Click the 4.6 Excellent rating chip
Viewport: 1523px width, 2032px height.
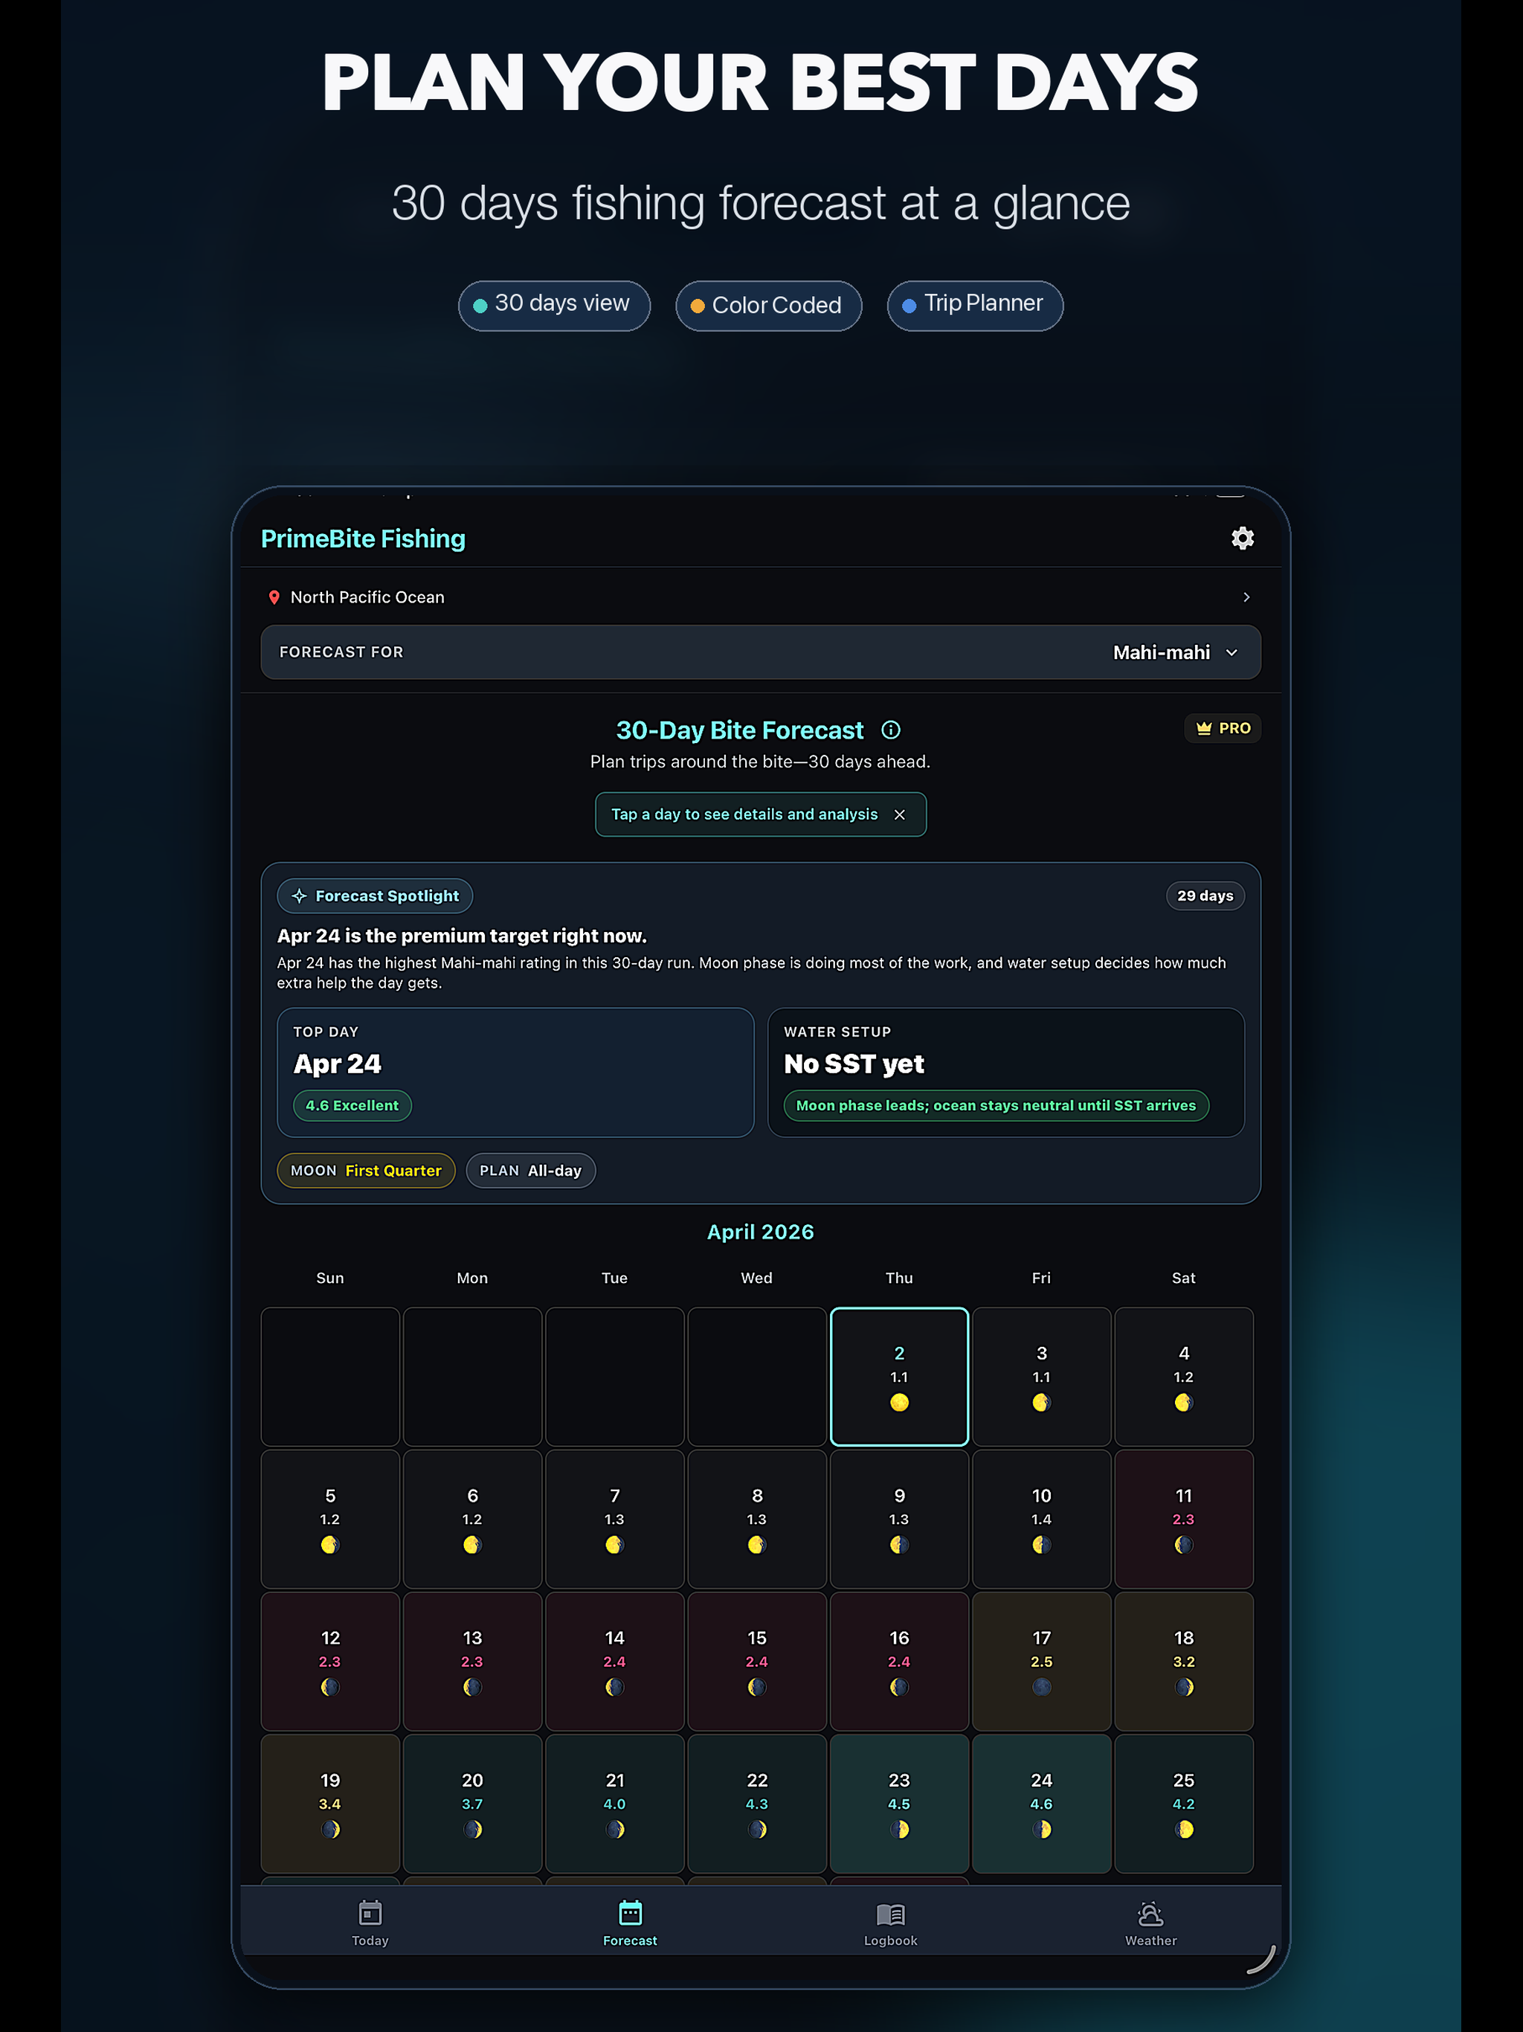point(352,1105)
